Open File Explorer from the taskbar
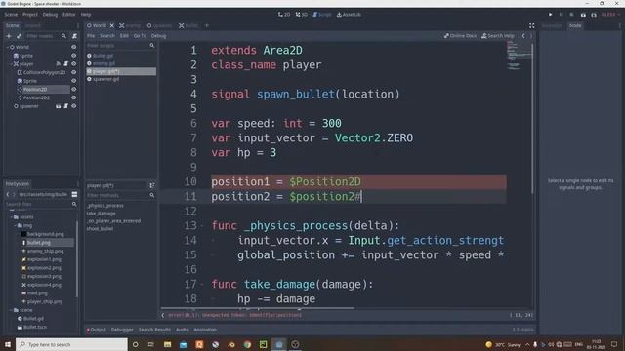625x351 pixels. tap(167, 344)
